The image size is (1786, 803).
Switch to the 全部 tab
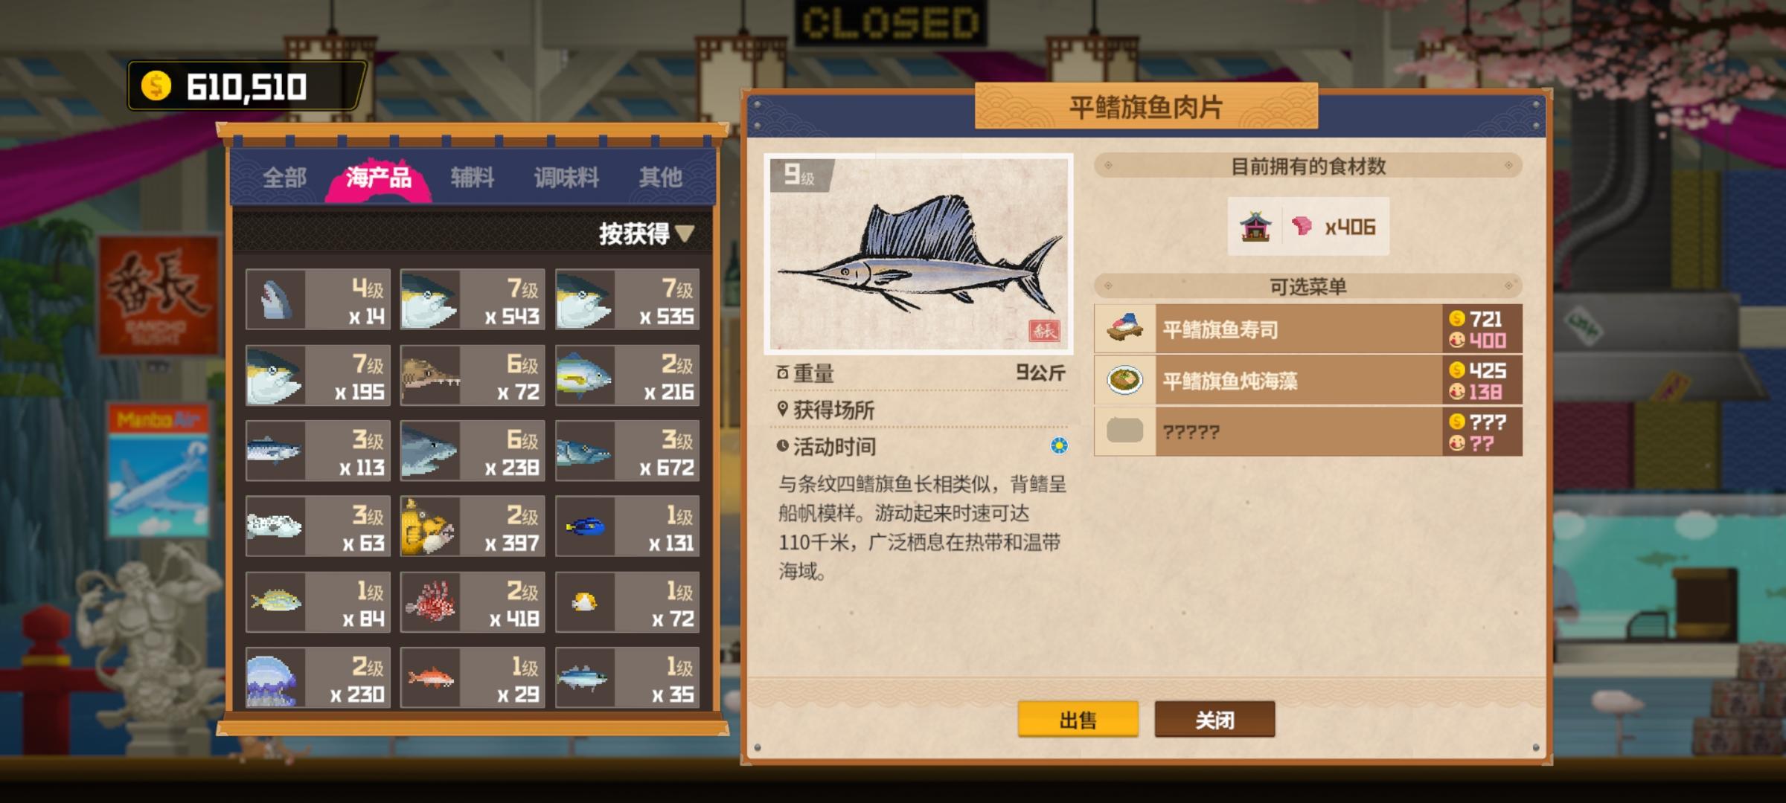click(284, 177)
